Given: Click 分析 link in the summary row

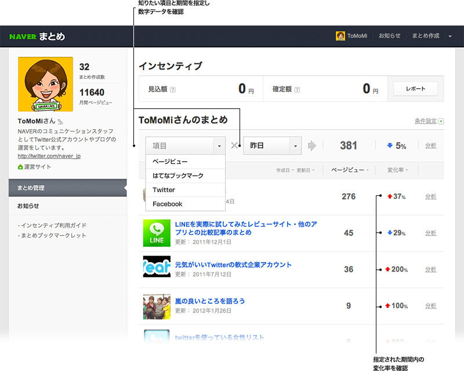Looking at the screenshot, I should (x=431, y=146).
